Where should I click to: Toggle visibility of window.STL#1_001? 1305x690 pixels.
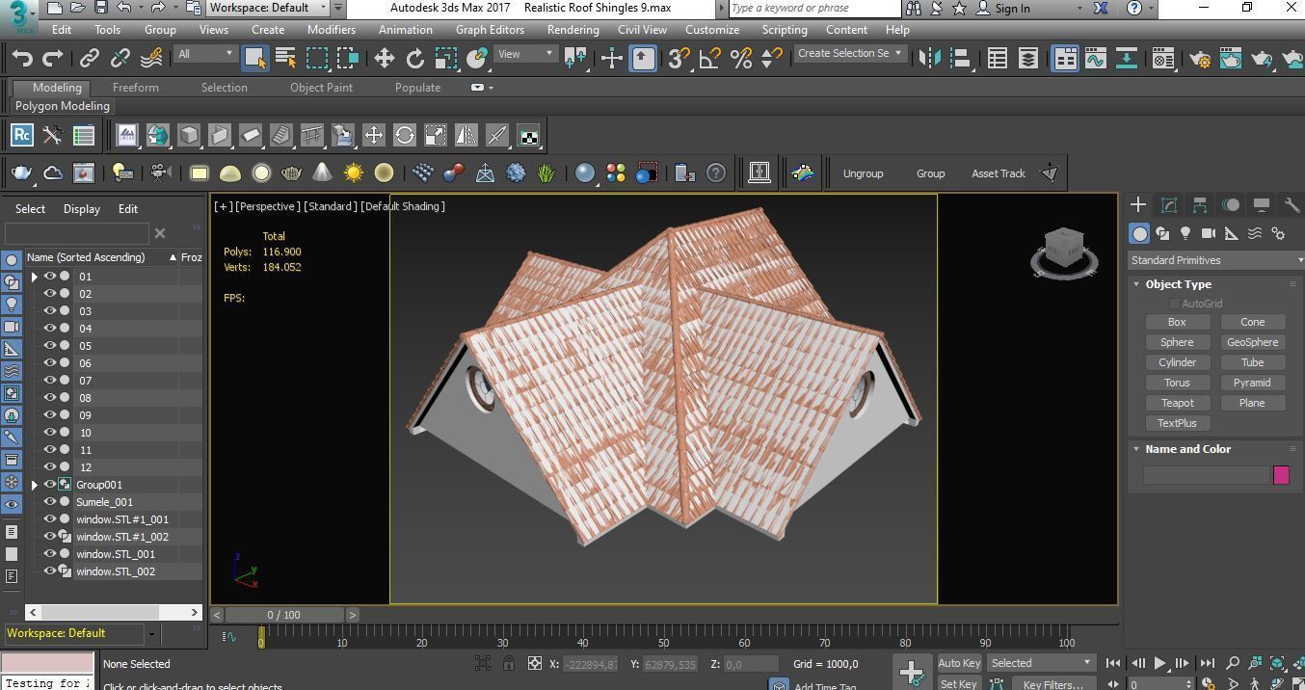tap(50, 519)
